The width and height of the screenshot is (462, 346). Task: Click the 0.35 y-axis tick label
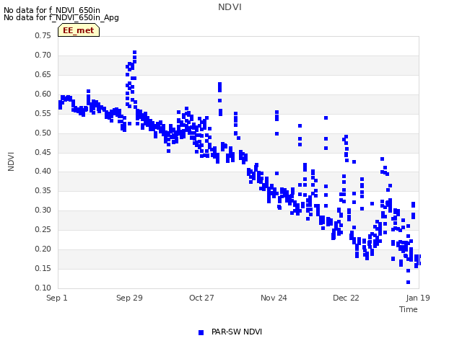43,190
